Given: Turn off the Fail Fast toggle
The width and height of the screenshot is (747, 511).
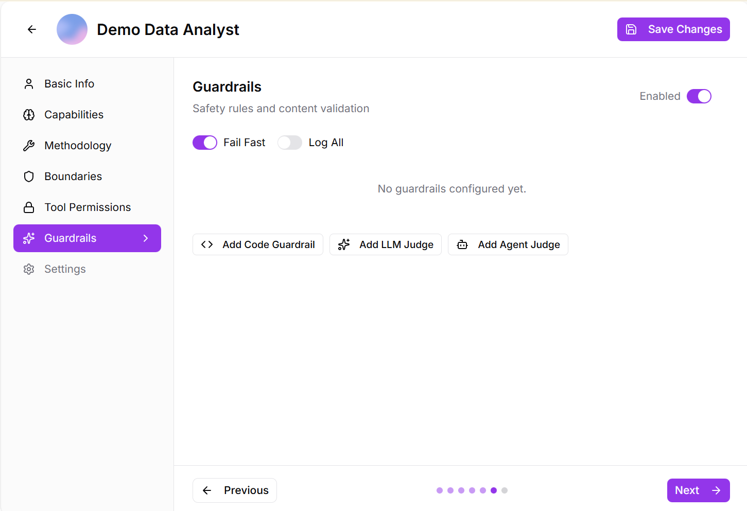Looking at the screenshot, I should pyautogui.click(x=205, y=143).
